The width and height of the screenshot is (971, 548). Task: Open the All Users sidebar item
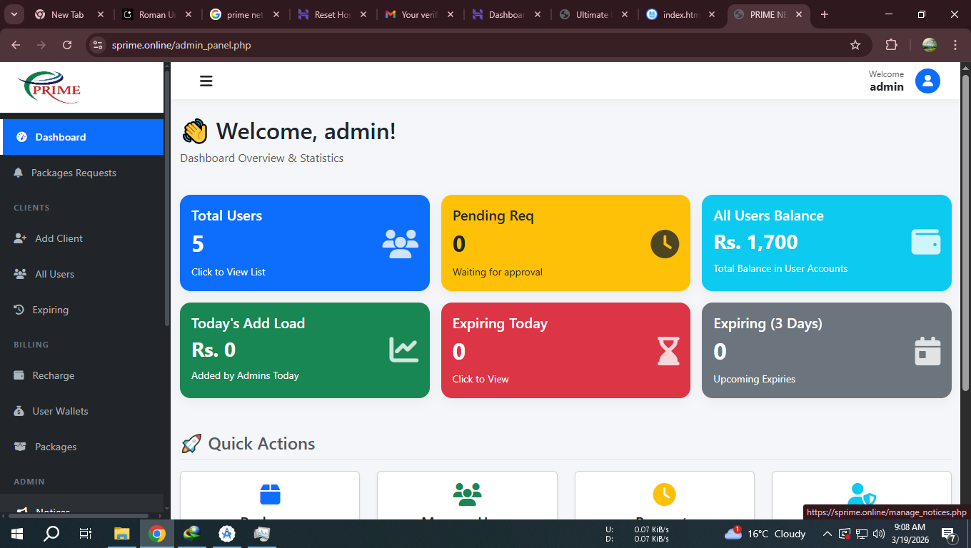pos(54,274)
